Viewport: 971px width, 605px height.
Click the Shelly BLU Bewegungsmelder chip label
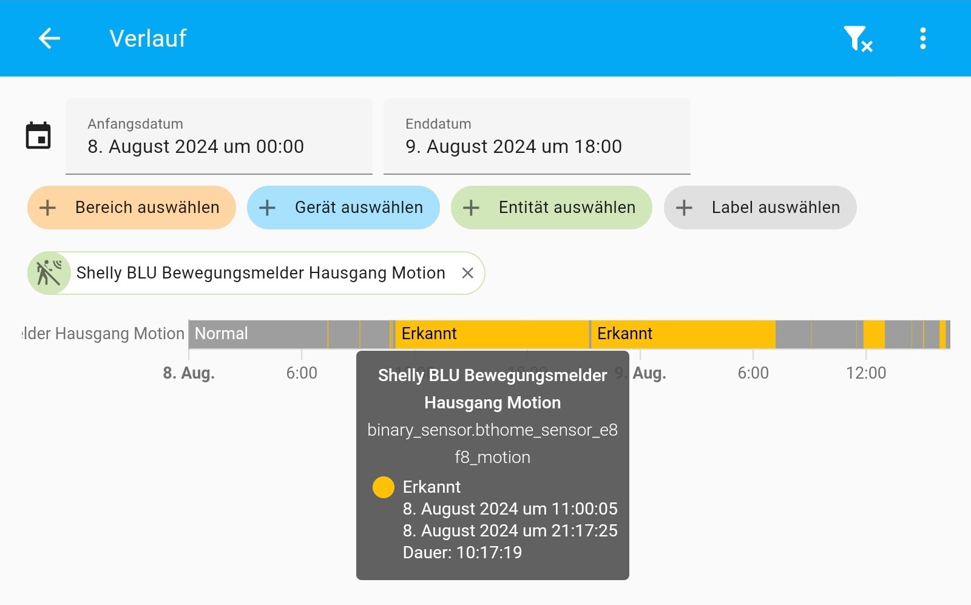(x=261, y=273)
